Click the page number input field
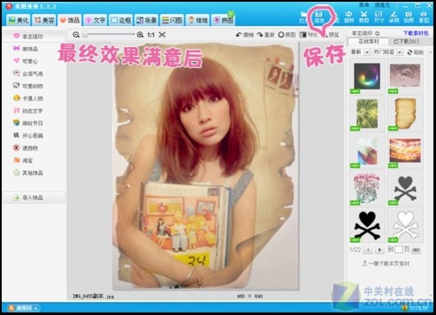 click(x=399, y=250)
